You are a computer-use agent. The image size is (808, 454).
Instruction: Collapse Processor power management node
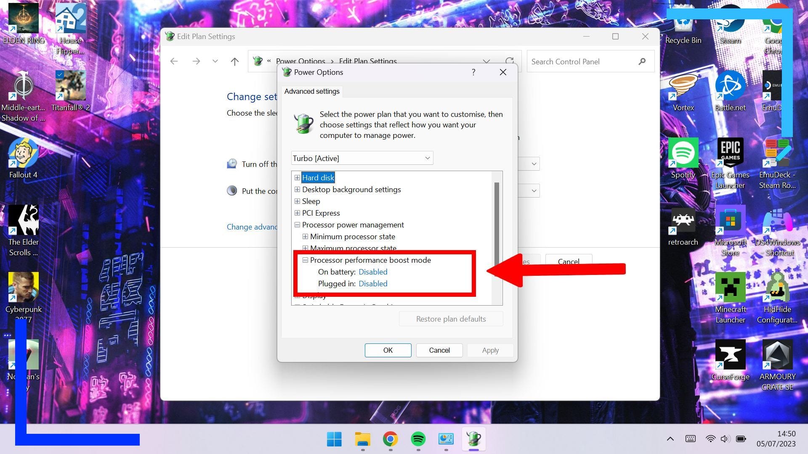(x=297, y=225)
